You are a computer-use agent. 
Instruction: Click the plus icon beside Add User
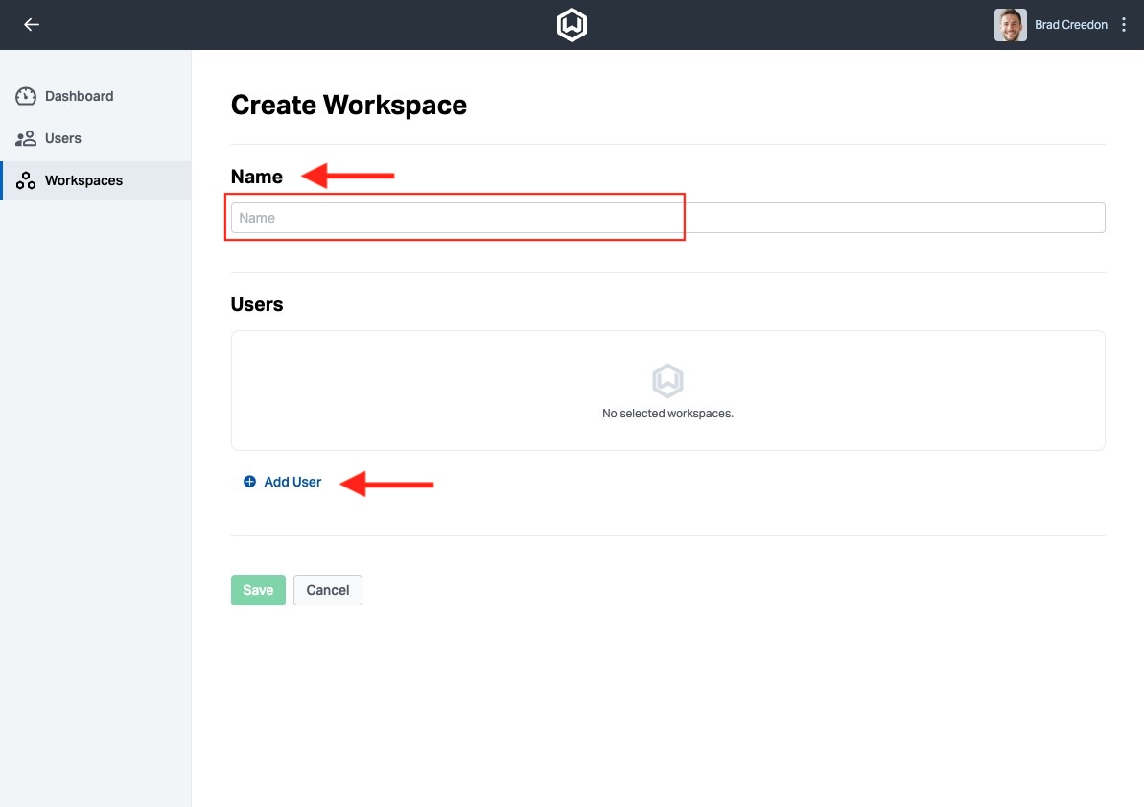(250, 482)
